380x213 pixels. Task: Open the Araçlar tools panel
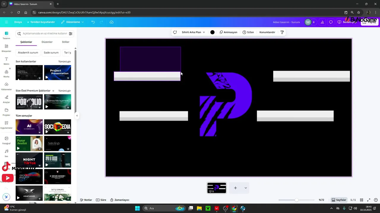click(7, 99)
